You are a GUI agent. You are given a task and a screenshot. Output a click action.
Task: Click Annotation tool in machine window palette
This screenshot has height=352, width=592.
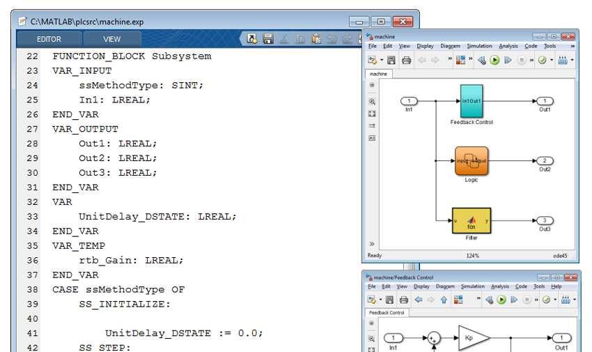coord(372,138)
